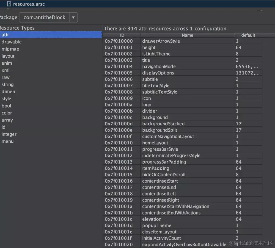Screen dimensions: 275x248
Task: Click the default column header
Action: tap(248, 35)
